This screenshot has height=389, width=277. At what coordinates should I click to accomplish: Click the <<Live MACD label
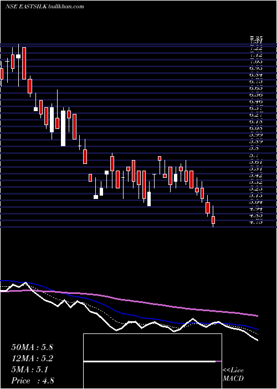tap(233, 375)
